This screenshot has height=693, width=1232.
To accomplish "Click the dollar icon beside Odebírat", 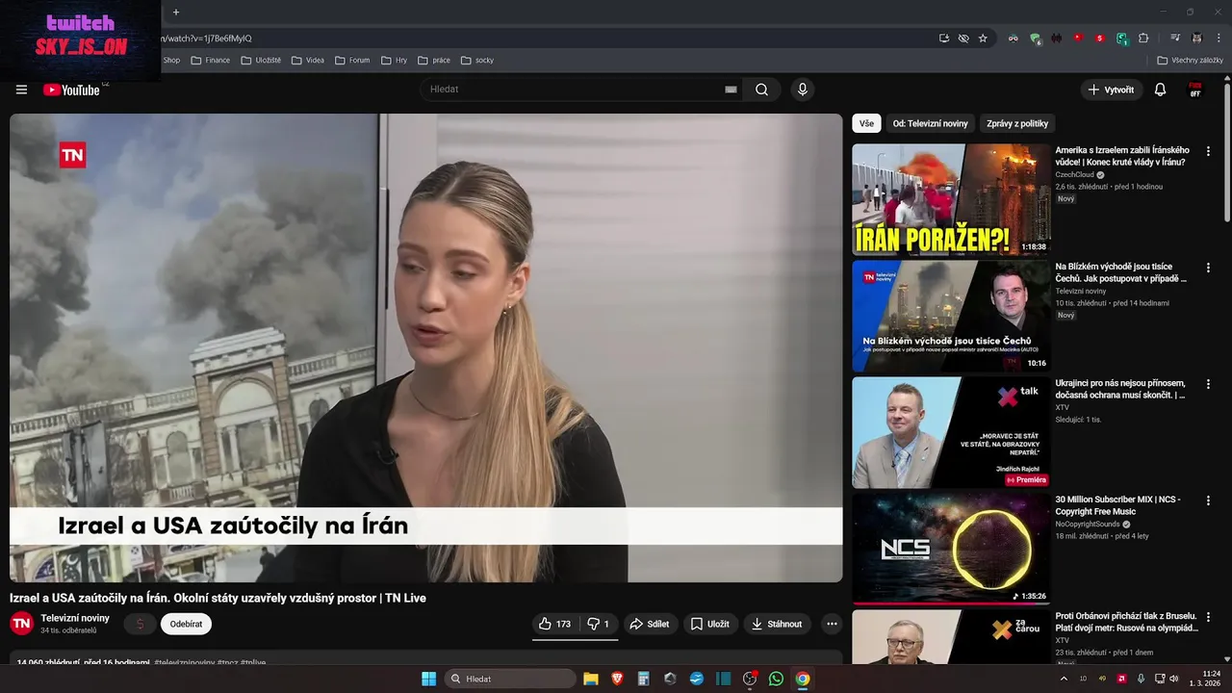I will tap(140, 624).
